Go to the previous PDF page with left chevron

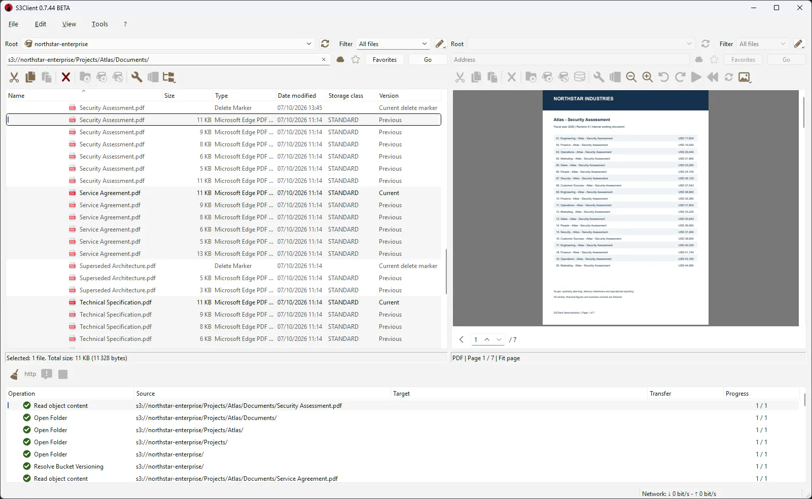pyautogui.click(x=462, y=339)
